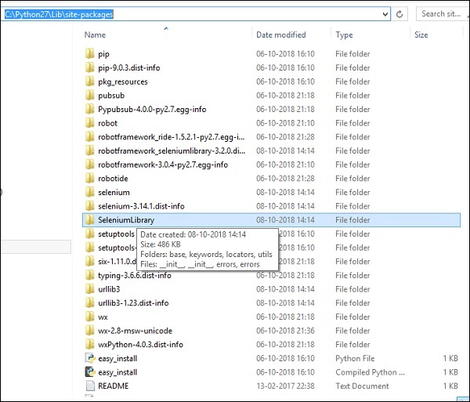Click the urllib3 folder icon

tap(89, 289)
